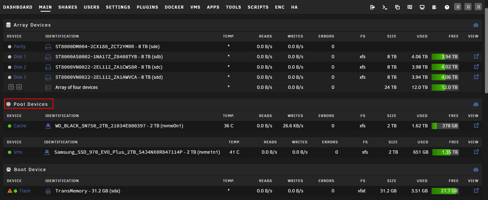Spin down all array disks with the down-arrow button
488x200 pixels.
click(11, 87)
